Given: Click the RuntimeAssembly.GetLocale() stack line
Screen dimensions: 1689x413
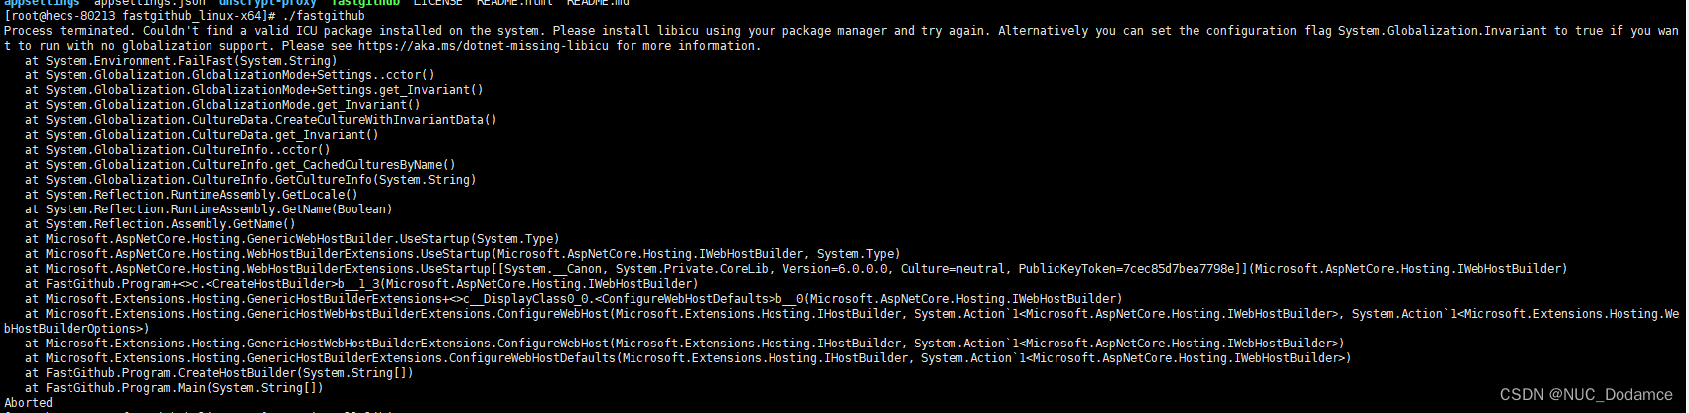Looking at the screenshot, I should 192,195.
